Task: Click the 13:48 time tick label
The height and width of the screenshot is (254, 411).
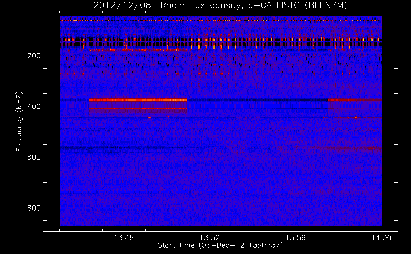Action: click(124, 238)
